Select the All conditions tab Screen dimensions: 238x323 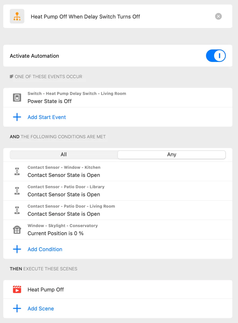[x=64, y=155]
